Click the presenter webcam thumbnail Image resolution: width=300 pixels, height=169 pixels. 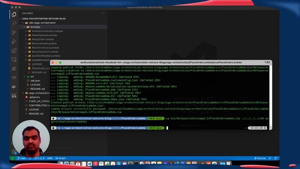[x=31, y=139]
